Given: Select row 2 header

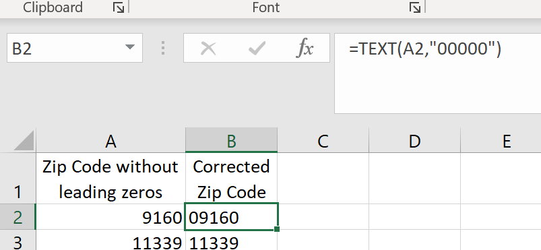Looking at the screenshot, I should pos(18,216).
